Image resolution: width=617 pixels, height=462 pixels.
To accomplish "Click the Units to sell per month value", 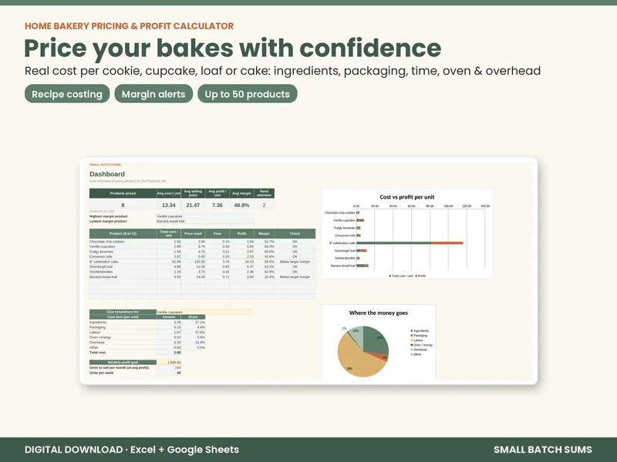I will (169, 368).
